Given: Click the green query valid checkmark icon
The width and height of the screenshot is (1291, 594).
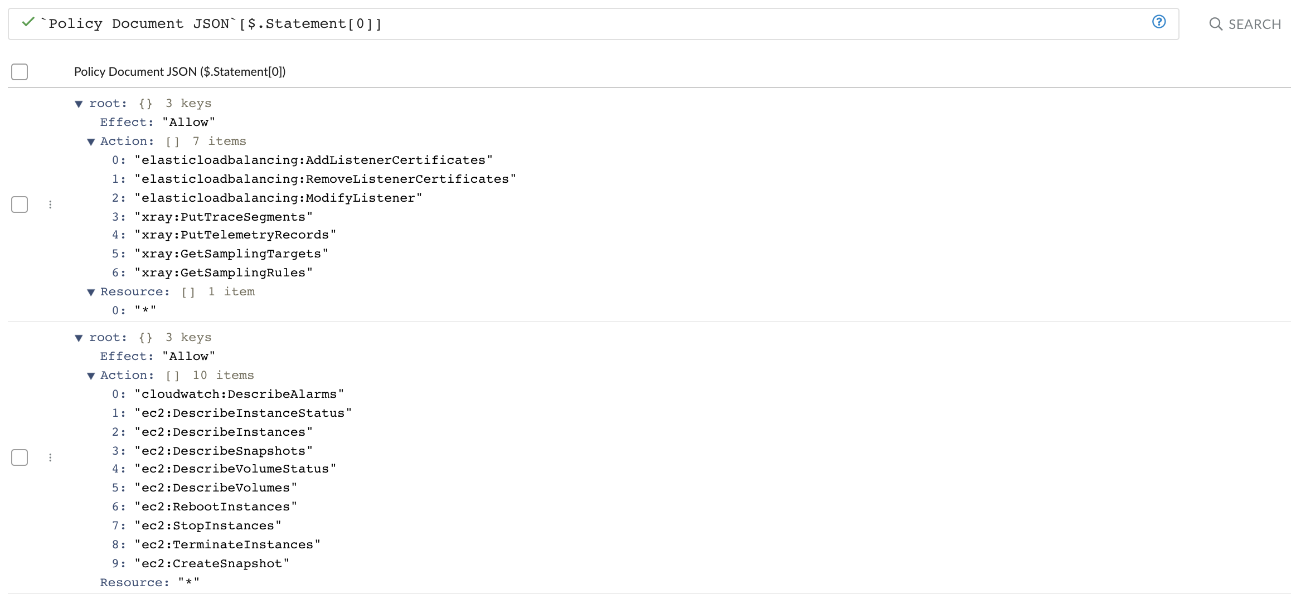Looking at the screenshot, I should click(28, 22).
